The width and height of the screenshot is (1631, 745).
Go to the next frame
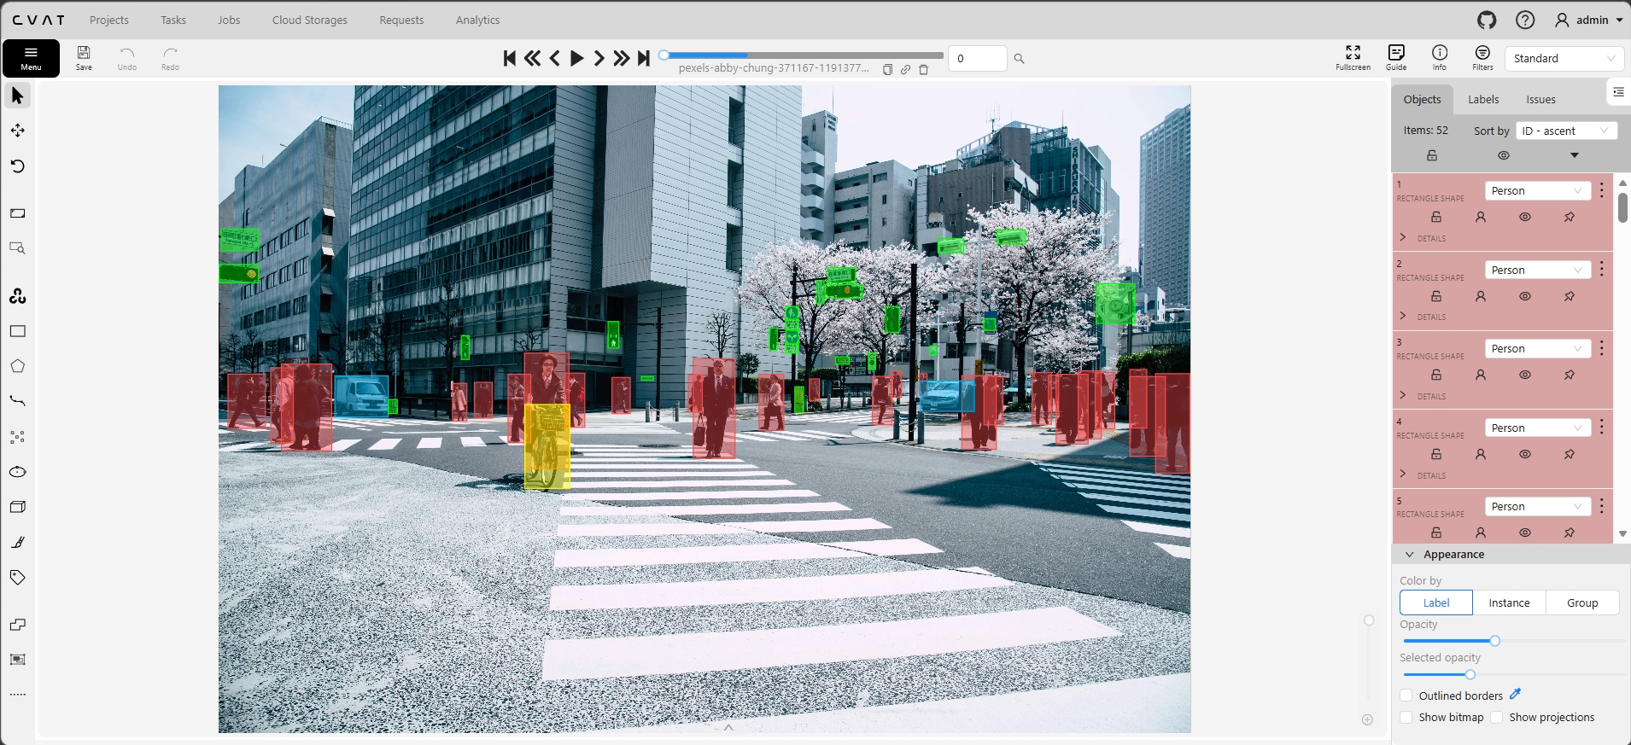[x=599, y=58]
